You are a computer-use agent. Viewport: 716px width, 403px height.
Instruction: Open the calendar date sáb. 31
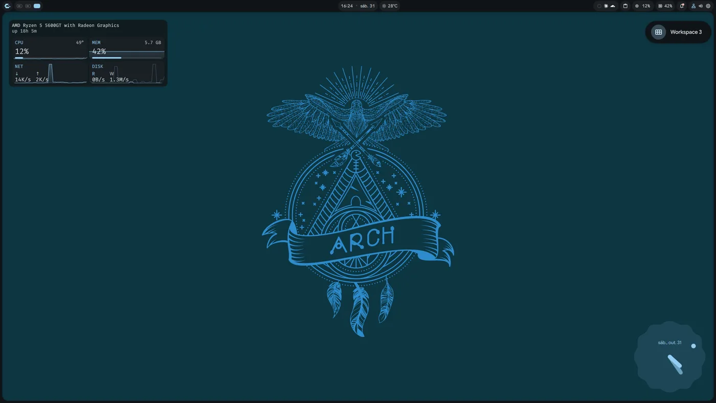tap(368, 6)
